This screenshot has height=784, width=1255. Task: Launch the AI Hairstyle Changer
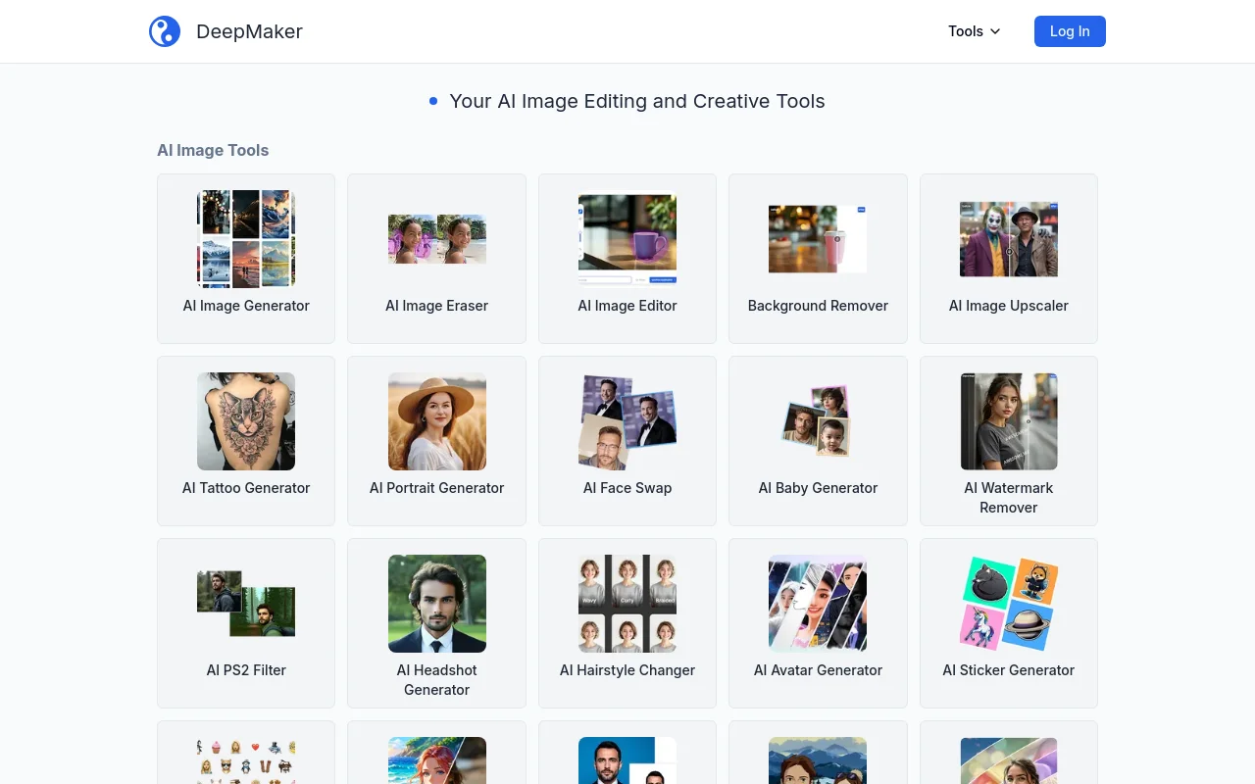point(627,623)
